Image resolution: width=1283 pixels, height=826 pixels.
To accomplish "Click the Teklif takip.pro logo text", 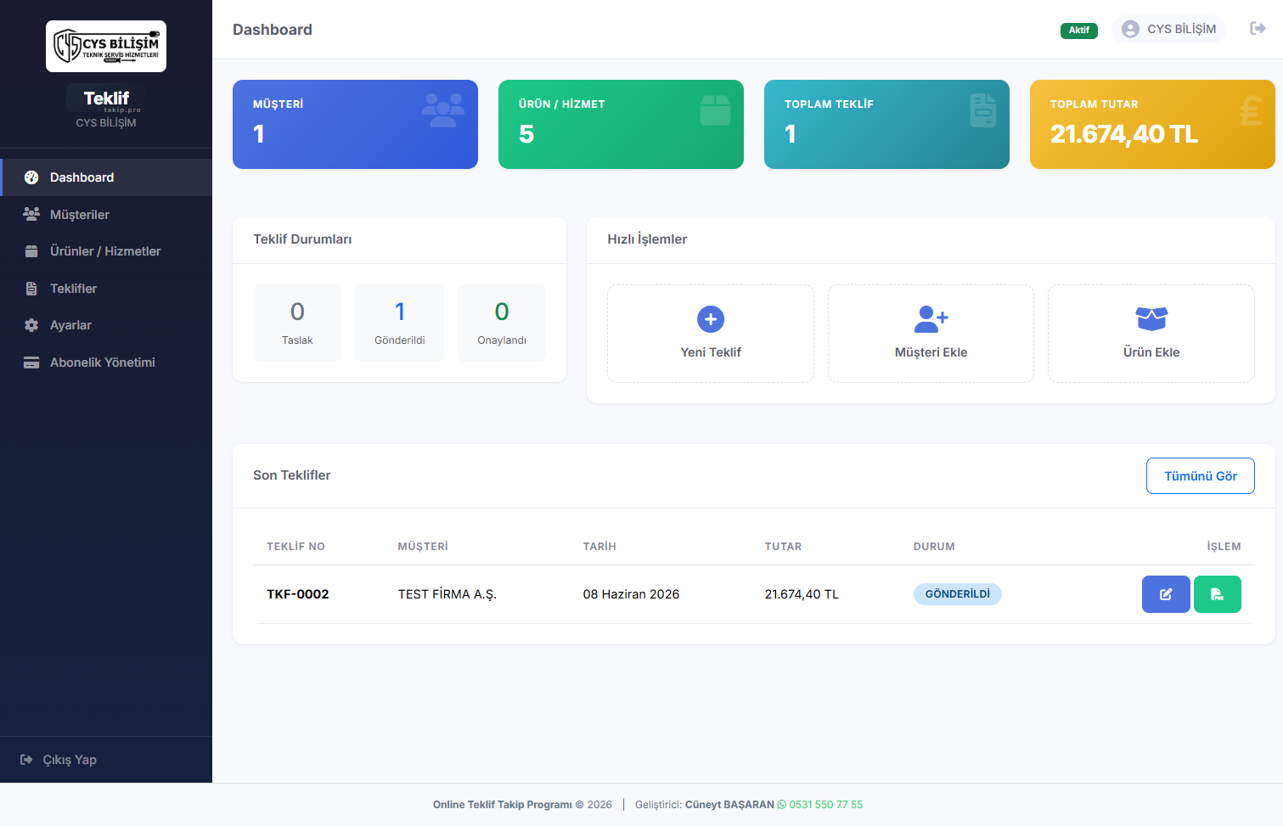I will coord(106,99).
